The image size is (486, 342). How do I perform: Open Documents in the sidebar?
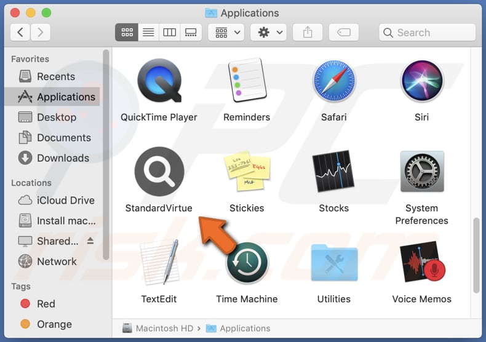point(53,138)
